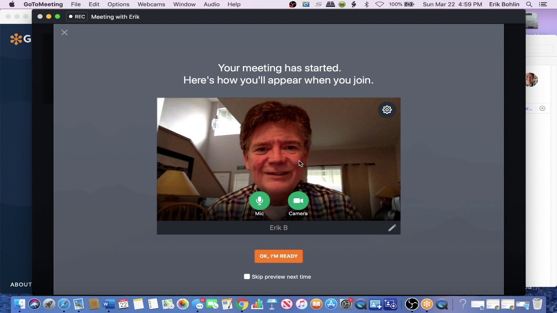Viewport: 557px width, 313px height.
Task: Open FaceTime in the Dock
Action: point(212,304)
